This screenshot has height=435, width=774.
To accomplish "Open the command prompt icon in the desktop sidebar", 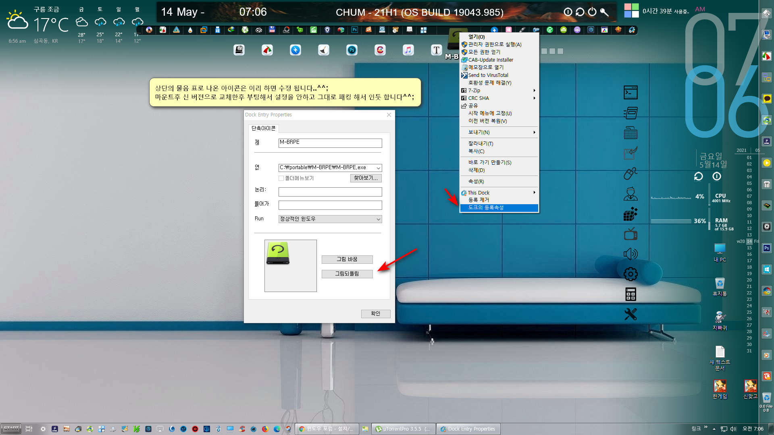I will 630,93.
